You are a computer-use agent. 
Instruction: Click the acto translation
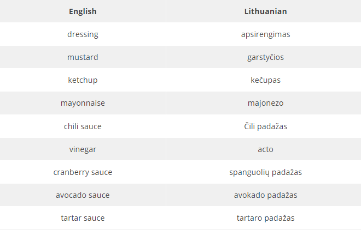click(265, 149)
